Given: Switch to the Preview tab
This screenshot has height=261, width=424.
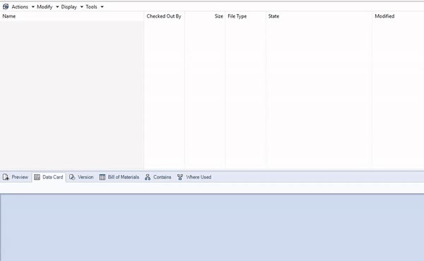Looking at the screenshot, I should click(16, 177).
